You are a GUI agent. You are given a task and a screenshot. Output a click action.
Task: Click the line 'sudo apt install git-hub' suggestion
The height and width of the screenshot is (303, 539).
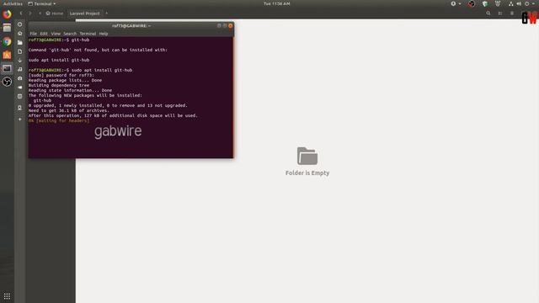(59, 60)
